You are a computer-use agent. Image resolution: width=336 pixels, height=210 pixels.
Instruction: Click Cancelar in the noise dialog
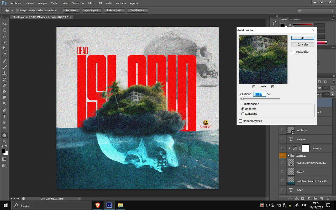tap(303, 44)
